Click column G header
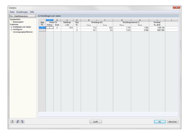 coord(122,20)
